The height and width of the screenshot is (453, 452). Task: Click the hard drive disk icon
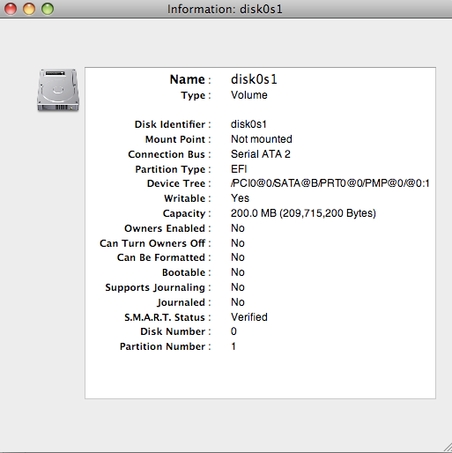click(58, 90)
